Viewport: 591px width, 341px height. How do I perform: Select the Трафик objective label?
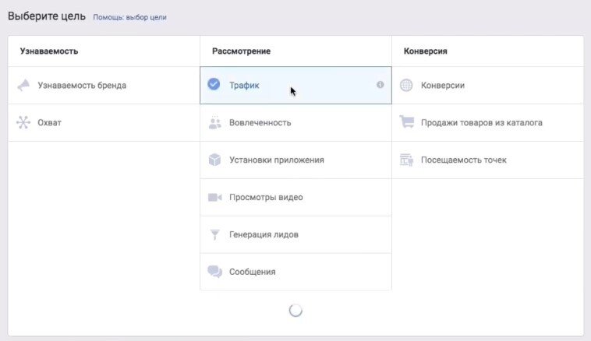(244, 86)
